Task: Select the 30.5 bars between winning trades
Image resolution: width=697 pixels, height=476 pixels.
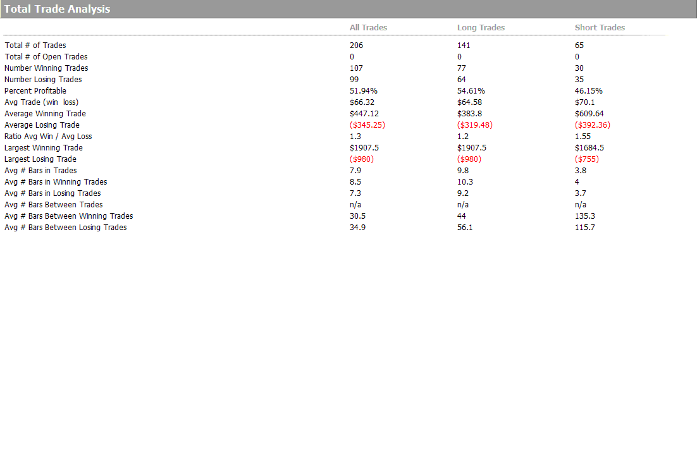Action: [357, 216]
